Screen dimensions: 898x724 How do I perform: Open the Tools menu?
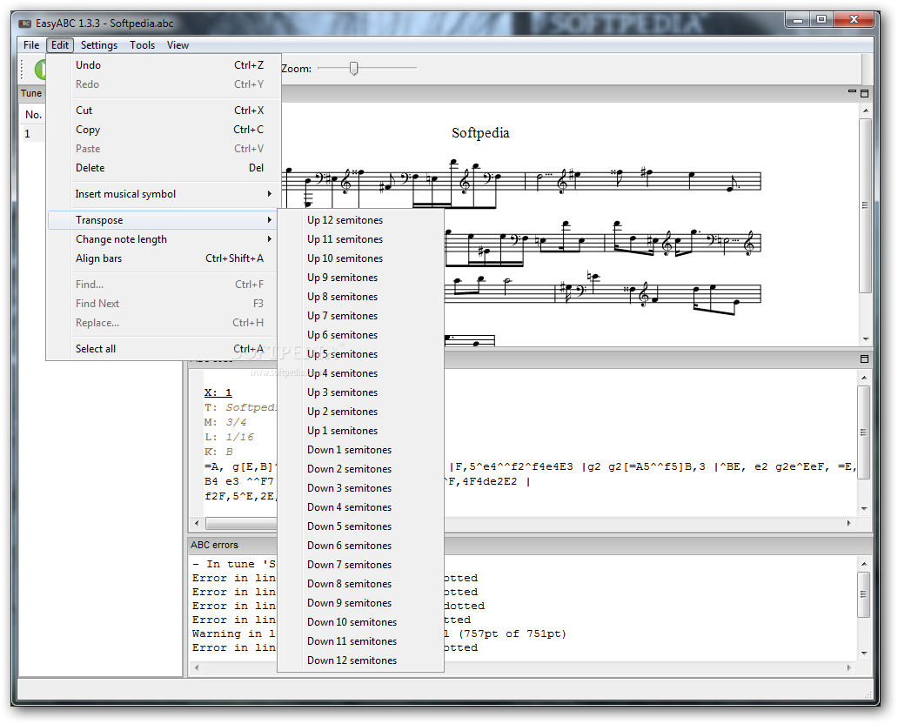142,45
